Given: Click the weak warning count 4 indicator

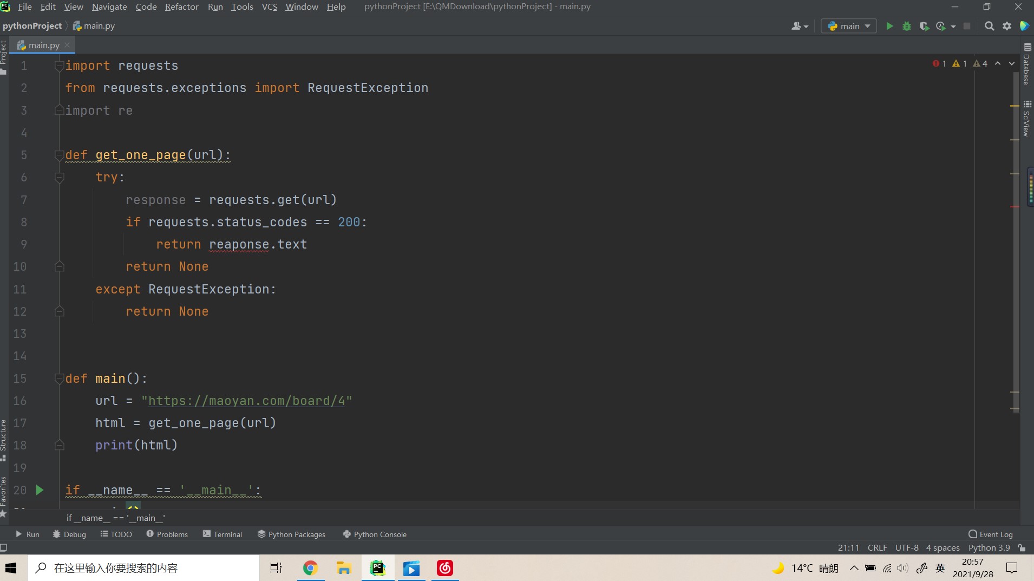Looking at the screenshot, I should [980, 63].
